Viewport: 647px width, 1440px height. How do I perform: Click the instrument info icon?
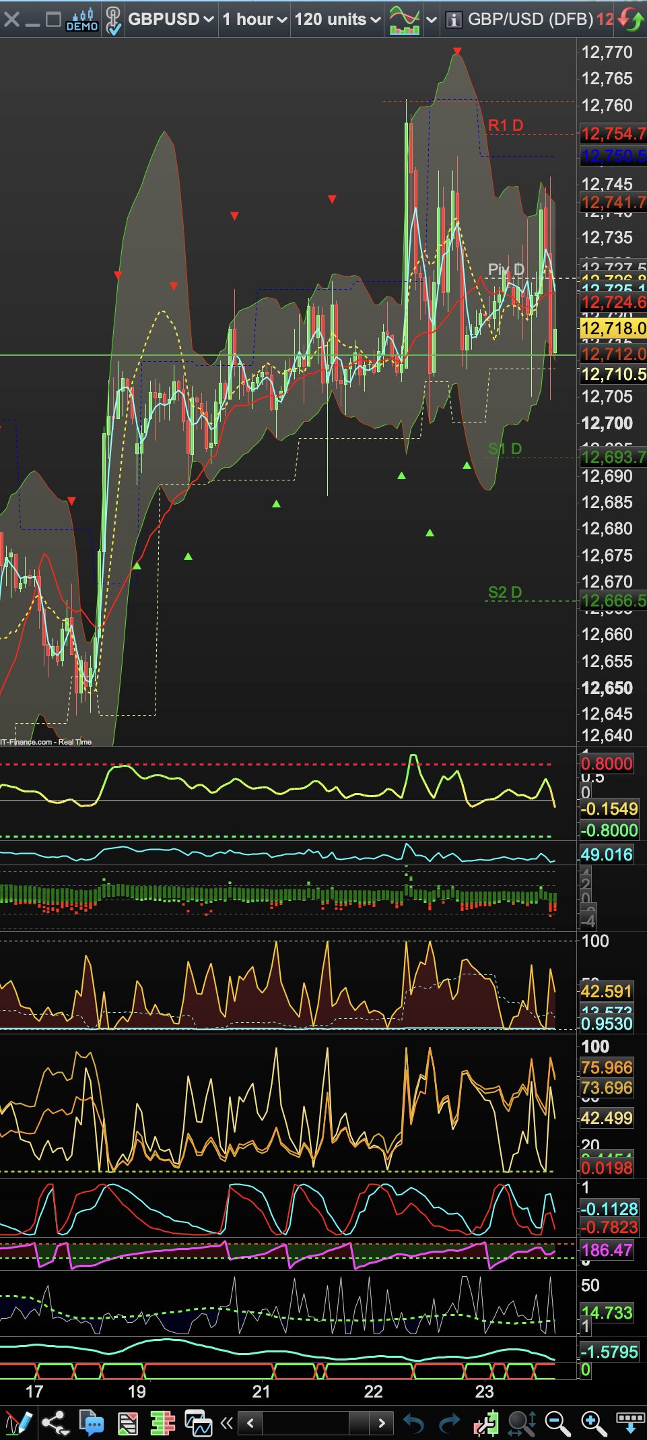(x=454, y=20)
